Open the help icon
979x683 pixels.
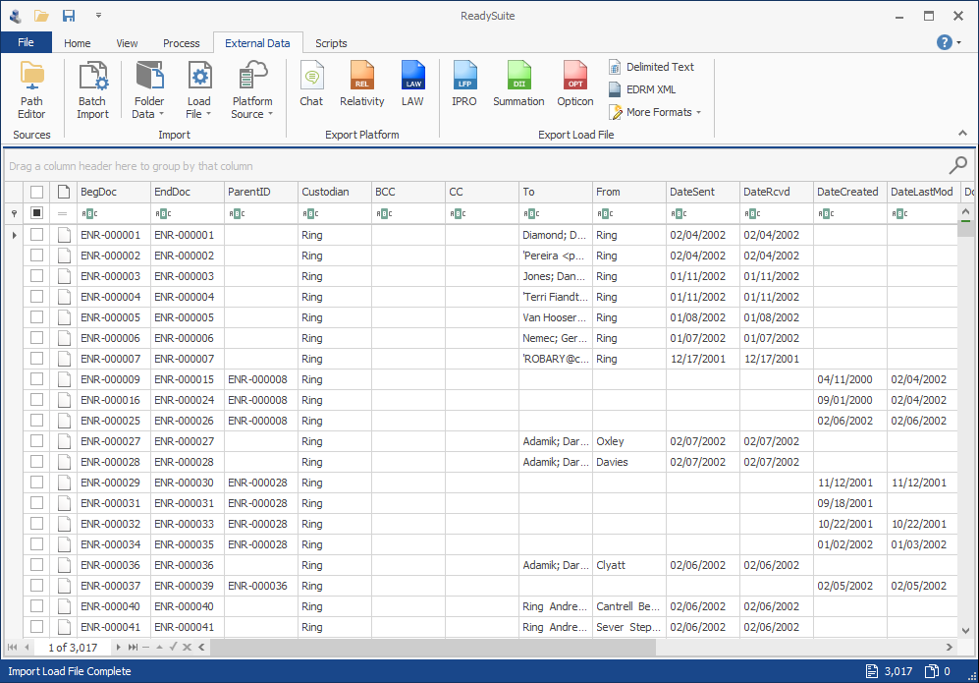944,42
